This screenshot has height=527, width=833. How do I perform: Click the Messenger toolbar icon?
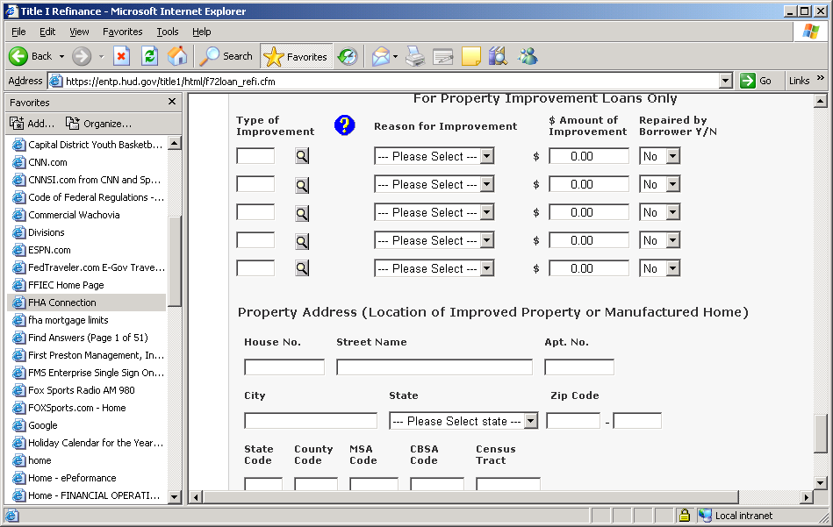[528, 56]
